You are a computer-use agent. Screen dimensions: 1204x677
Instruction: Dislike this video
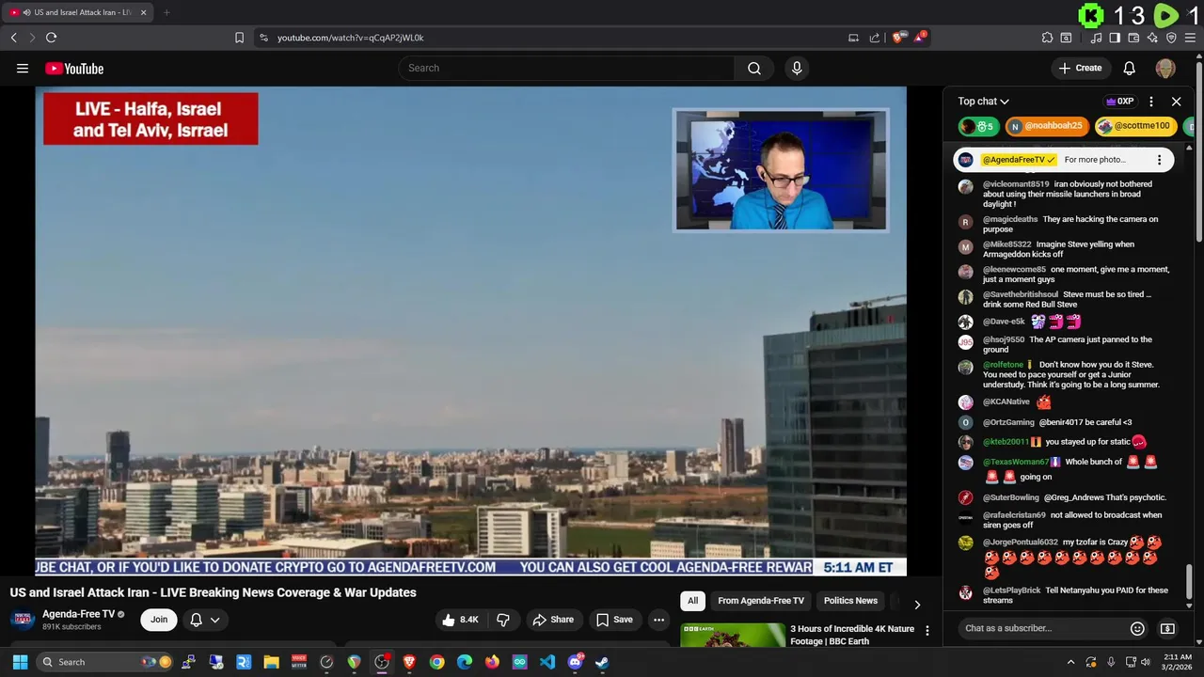point(503,620)
